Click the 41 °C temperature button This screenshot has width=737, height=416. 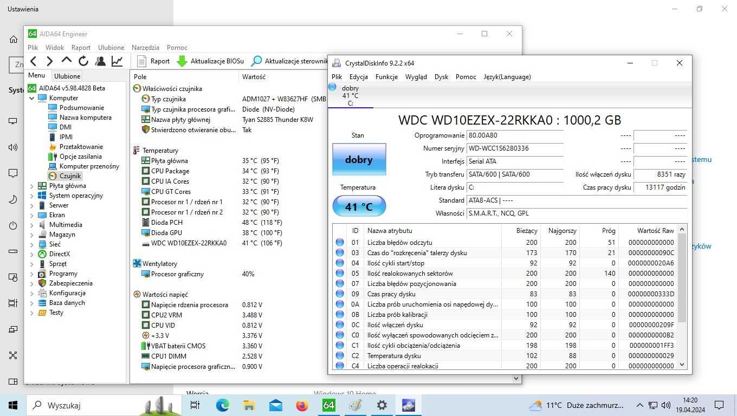359,206
